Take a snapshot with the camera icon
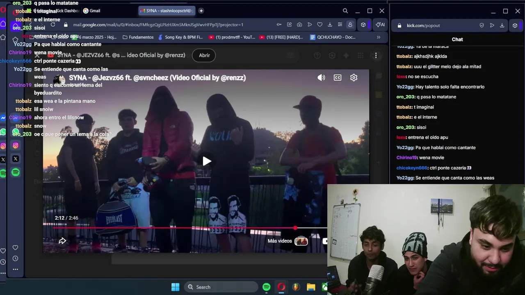The image size is (525, 295). tap(299, 25)
